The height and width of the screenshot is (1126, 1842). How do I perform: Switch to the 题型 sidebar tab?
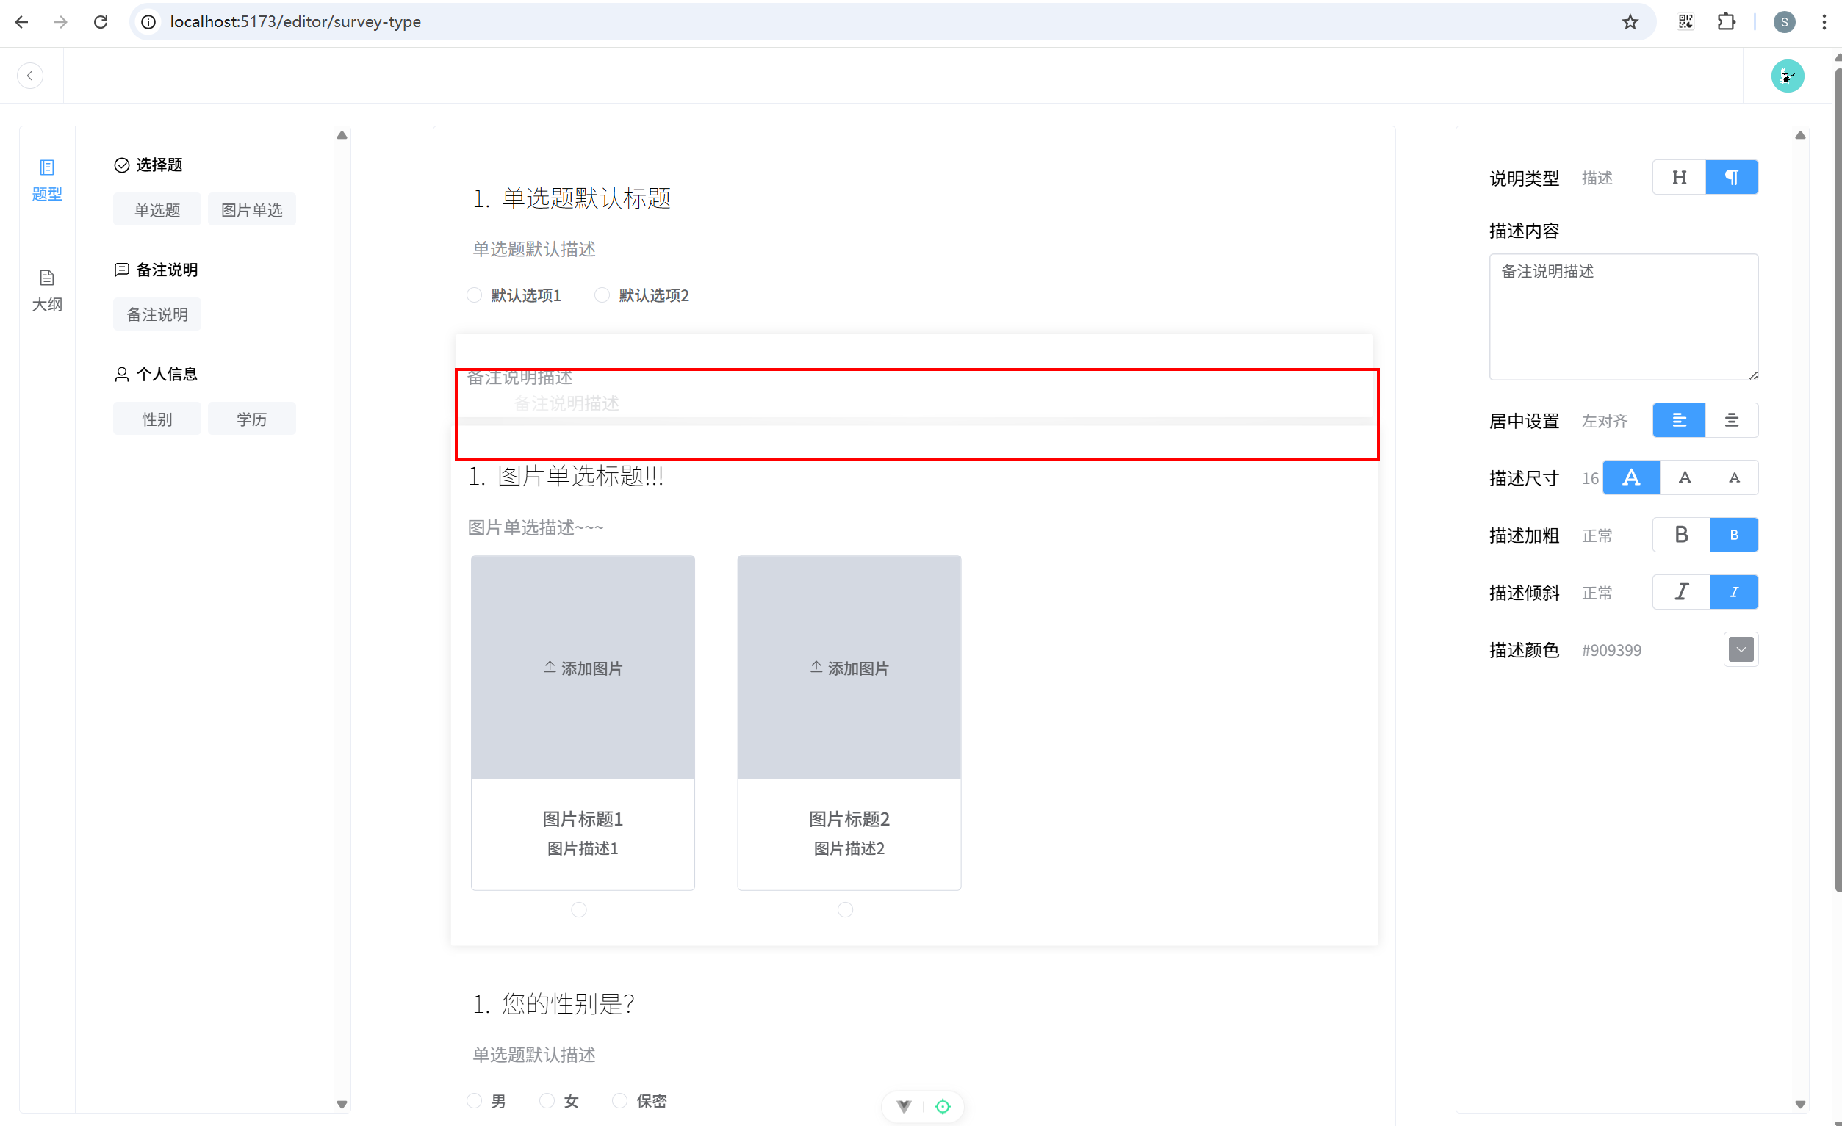pyautogui.click(x=46, y=179)
